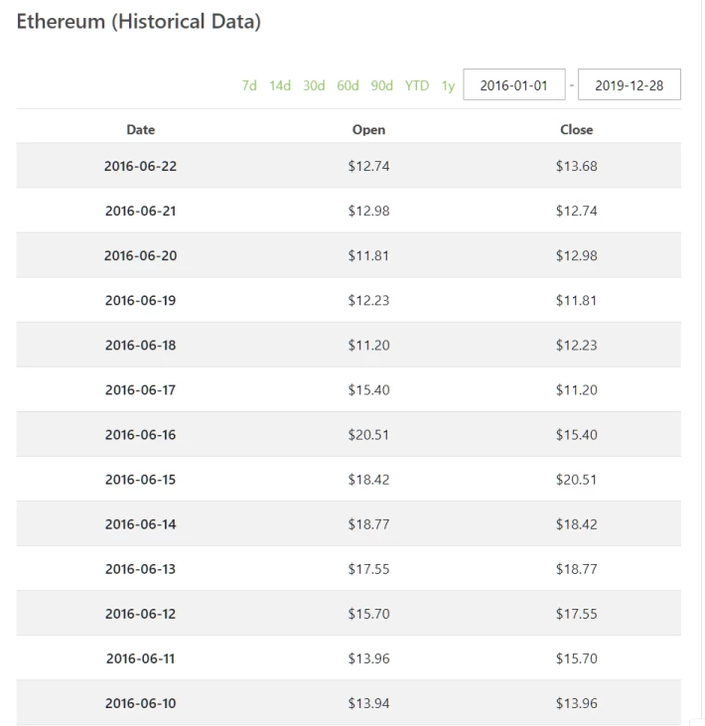This screenshot has height=726, width=705.
Task: Click the Close column header
Action: [x=576, y=130]
